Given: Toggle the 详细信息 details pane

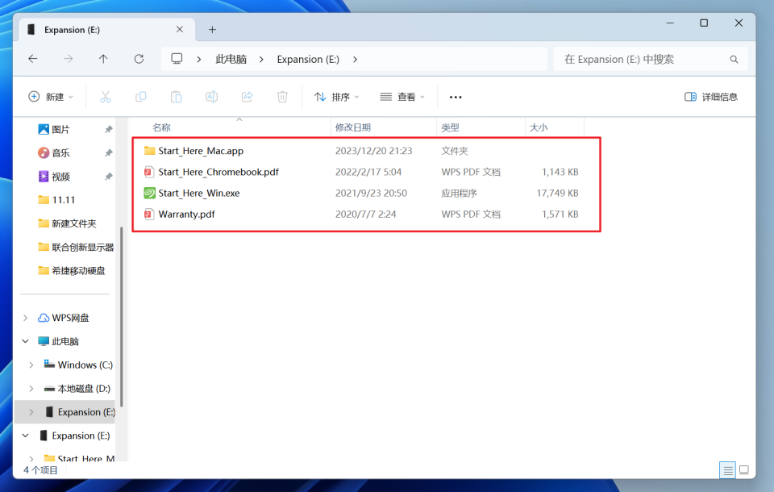Looking at the screenshot, I should point(711,97).
